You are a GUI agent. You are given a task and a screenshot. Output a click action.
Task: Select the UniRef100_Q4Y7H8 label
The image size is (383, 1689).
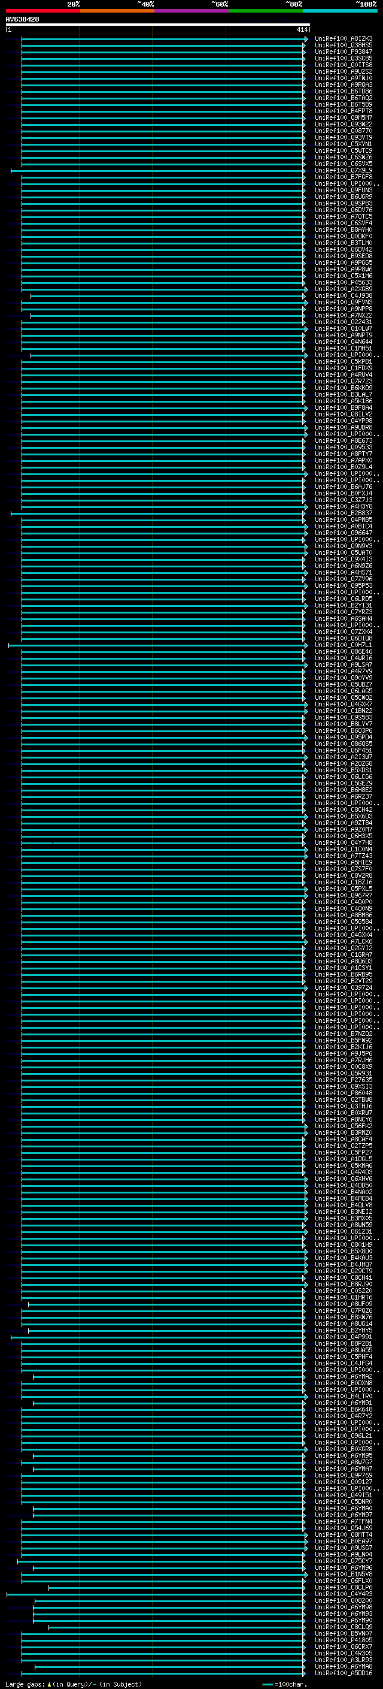point(344,842)
